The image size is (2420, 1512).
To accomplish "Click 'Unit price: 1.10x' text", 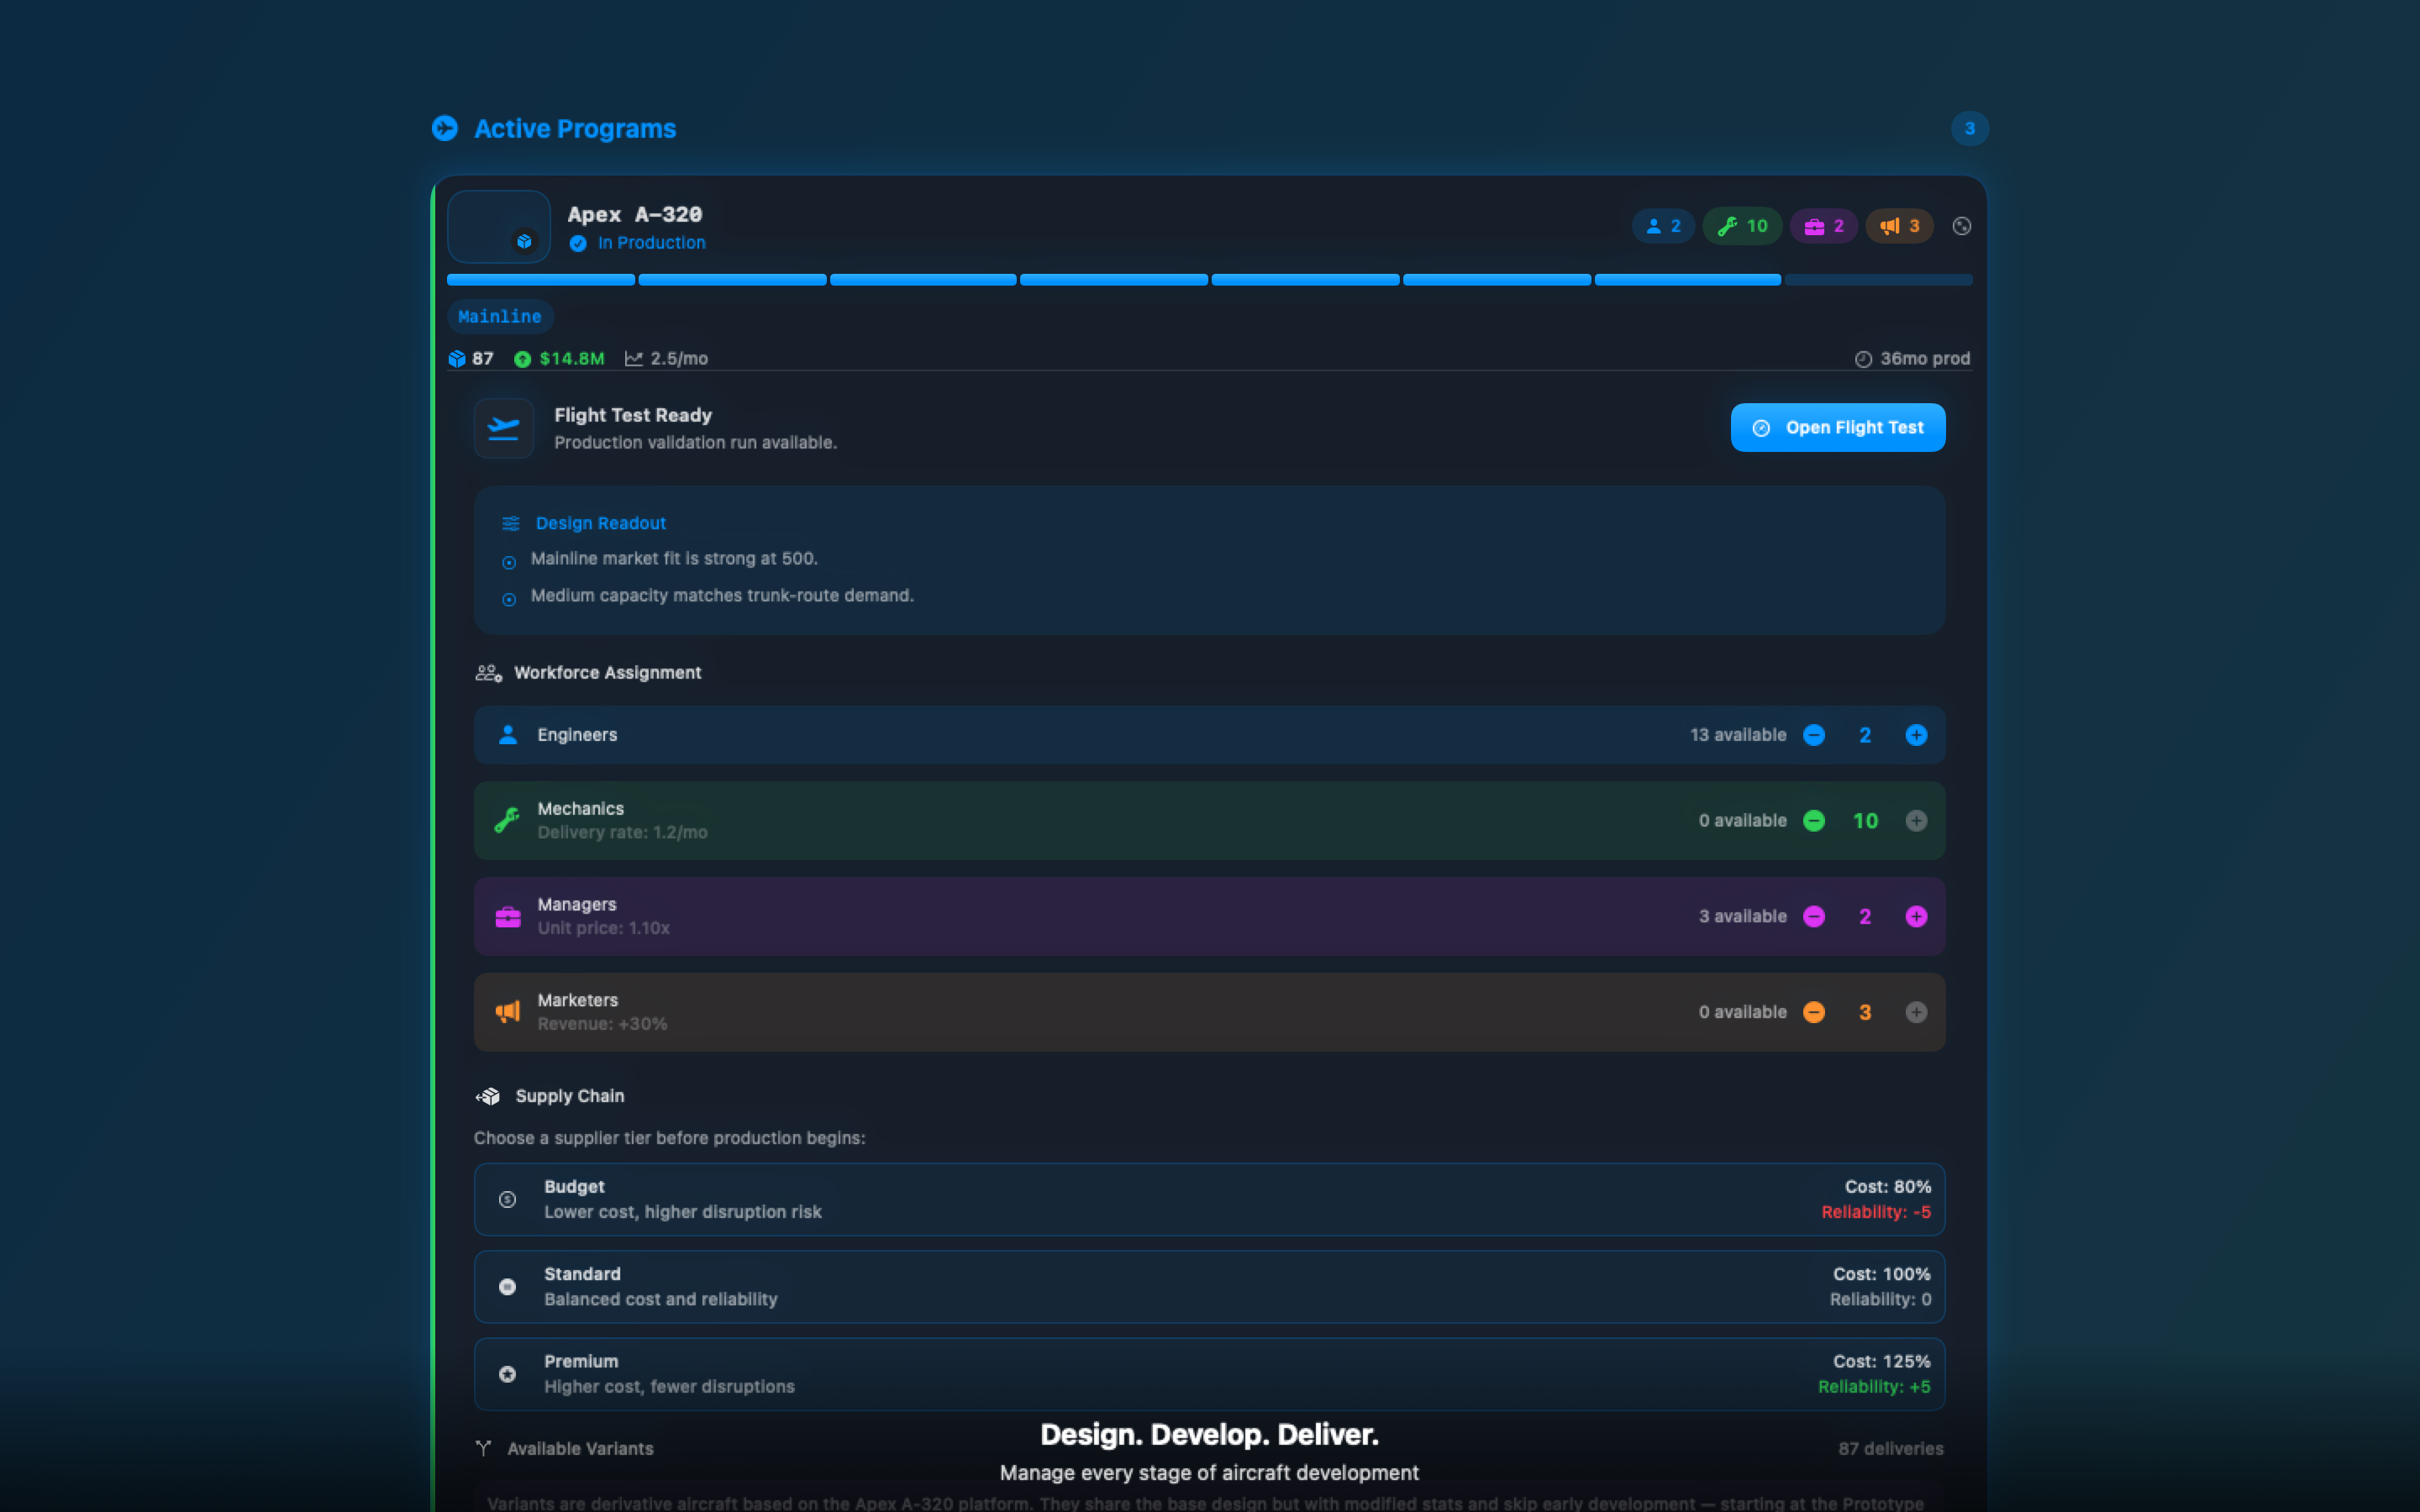I will coord(603,929).
